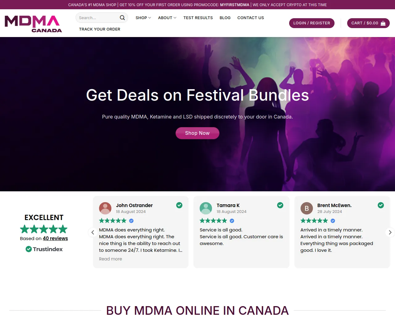Click the Login / Register button
The height and width of the screenshot is (316, 395).
312,23
